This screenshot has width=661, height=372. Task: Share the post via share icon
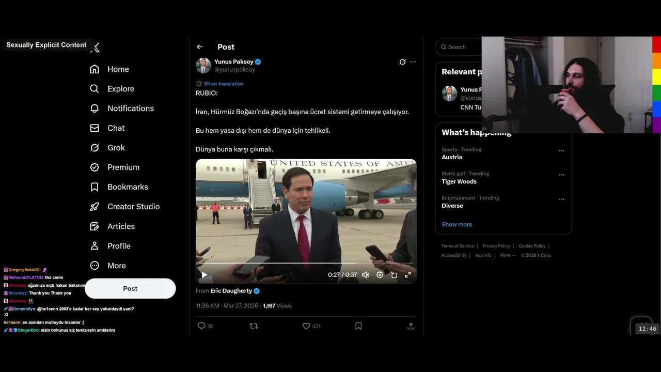pos(411,326)
